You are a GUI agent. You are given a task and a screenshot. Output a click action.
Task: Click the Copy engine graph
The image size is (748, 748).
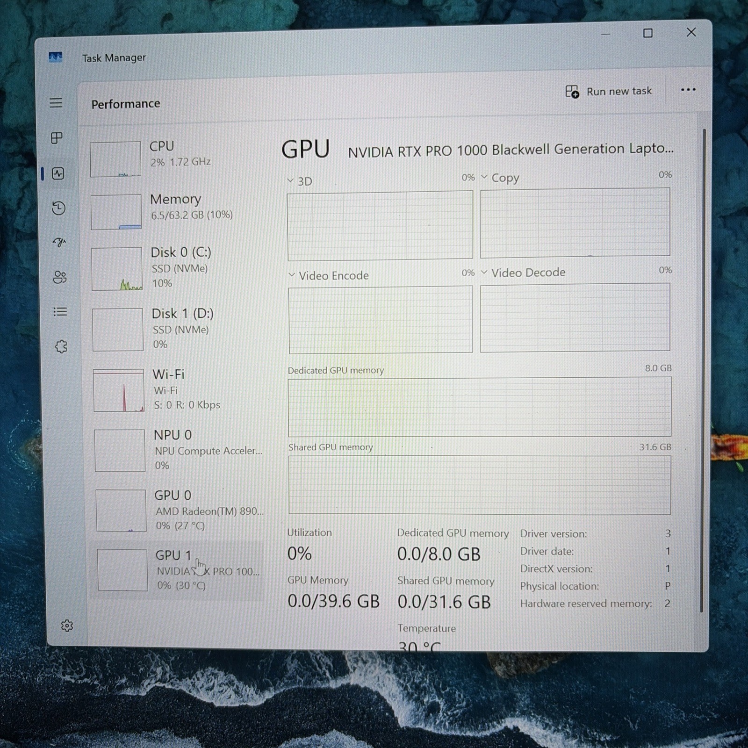click(x=575, y=223)
